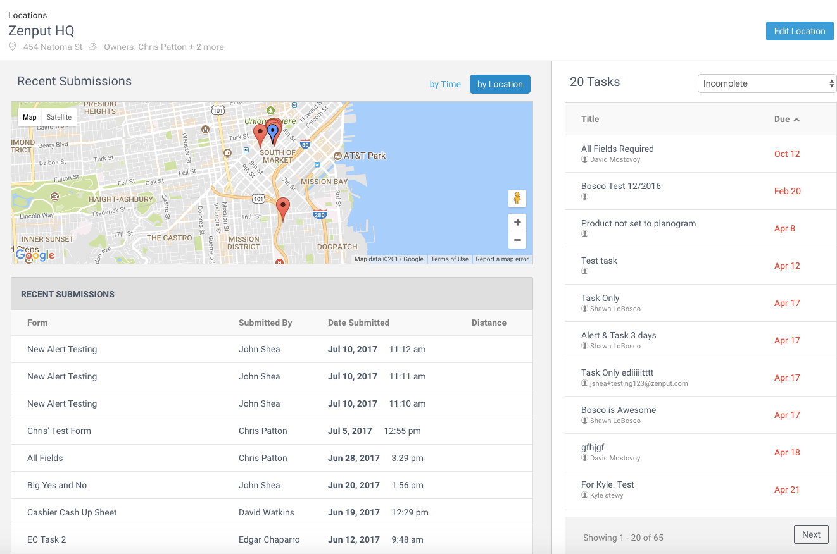Click assignee icon under All Fields Required
The height and width of the screenshot is (554, 837).
[585, 159]
